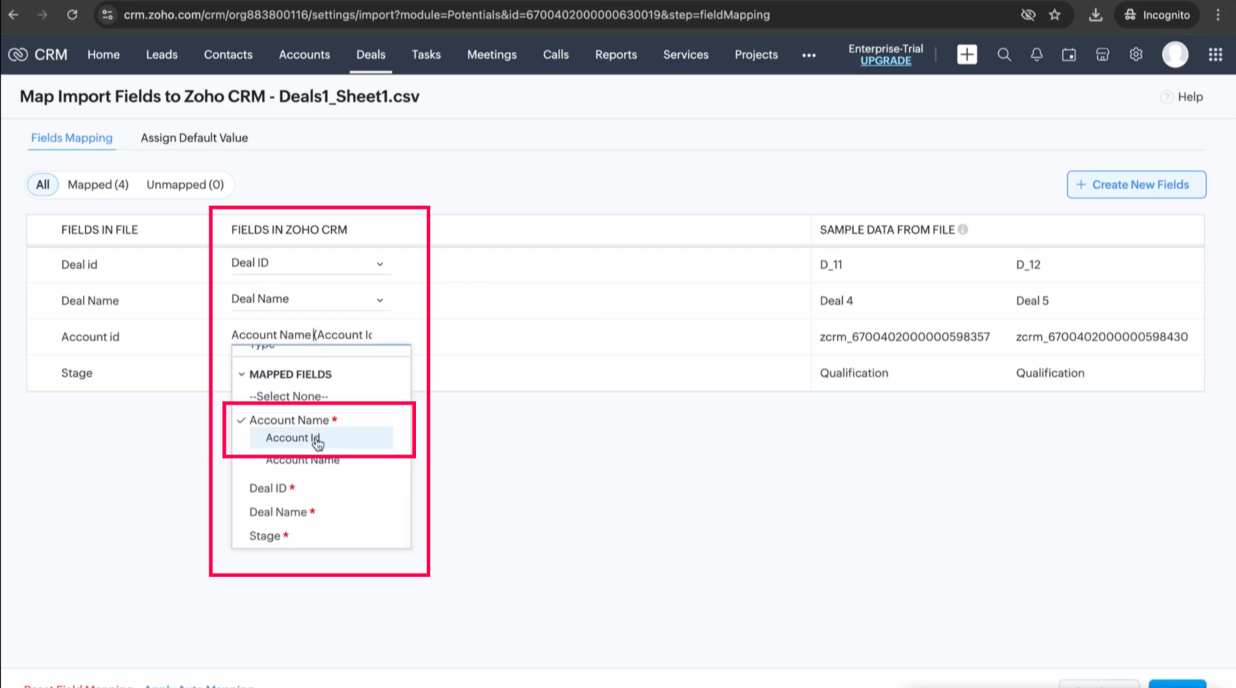This screenshot has height=688, width=1236.
Task: Reload the page in browser
Action: (72, 14)
